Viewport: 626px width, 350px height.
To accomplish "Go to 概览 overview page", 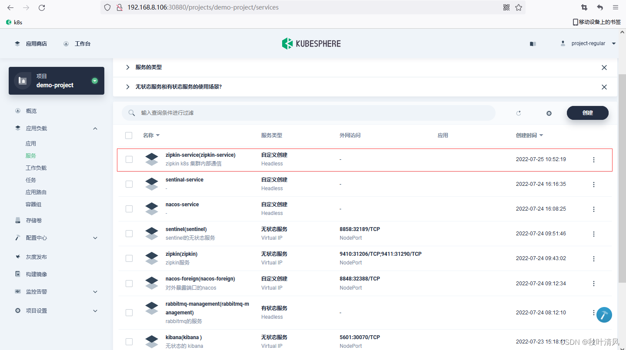I will coord(31,111).
